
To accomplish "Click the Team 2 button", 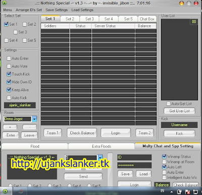I will 144,133.
